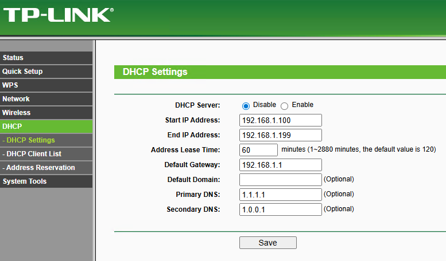This screenshot has height=261, width=446.
Task: Go to DHCP Settings submenu
Action: pos(46,140)
